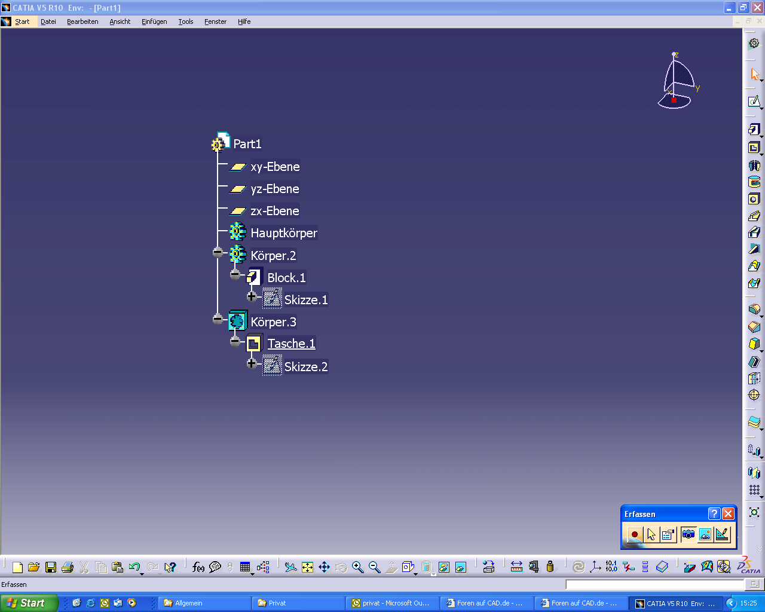Switch to Privat folder taskbar window
The height and width of the screenshot is (612, 765).
tap(299, 603)
